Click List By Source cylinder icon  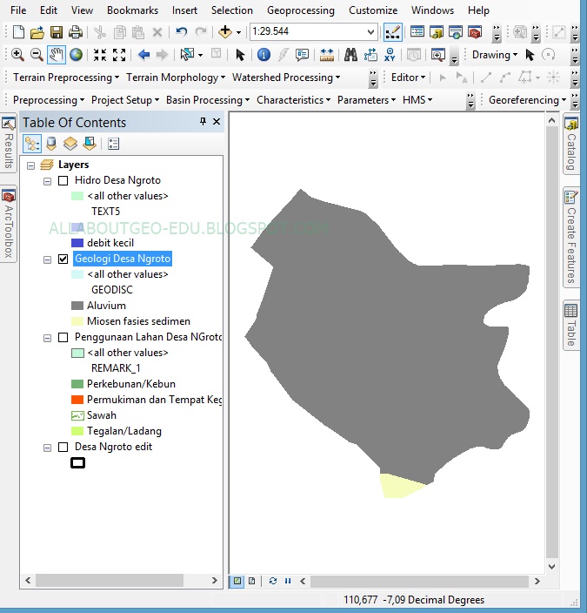51,144
